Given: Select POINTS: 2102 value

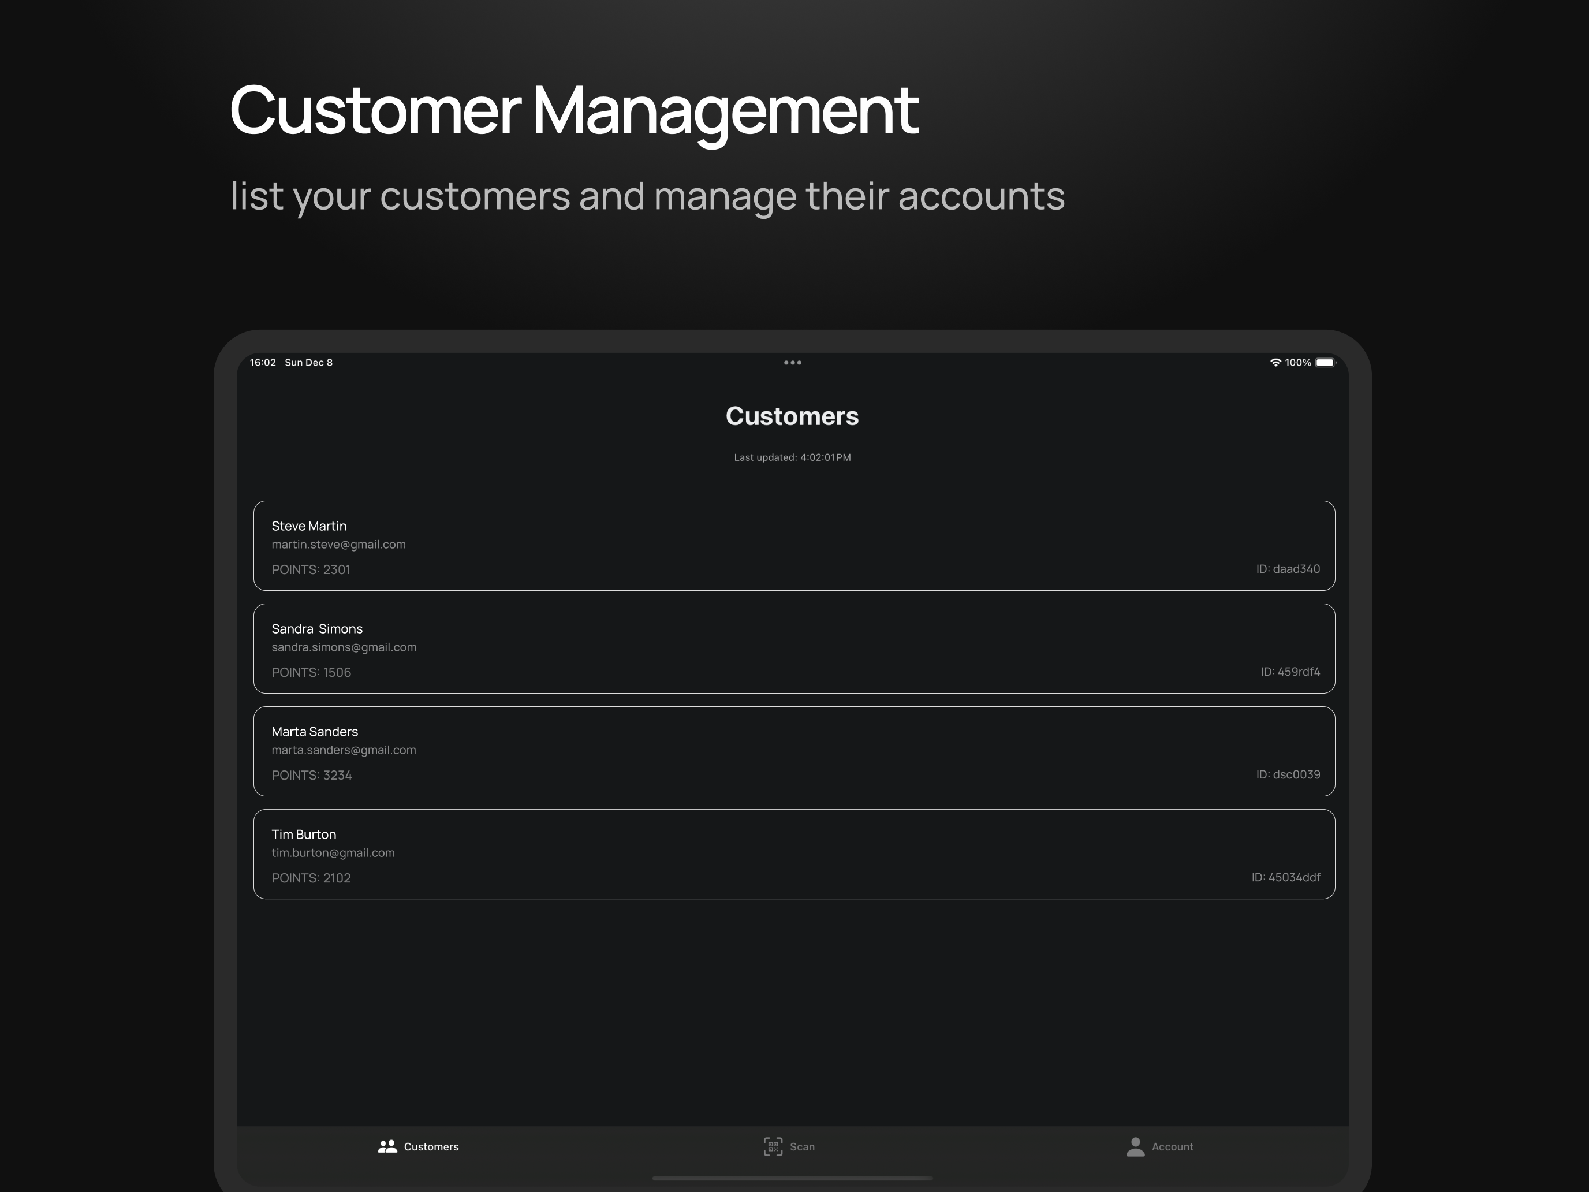Looking at the screenshot, I should (311, 878).
